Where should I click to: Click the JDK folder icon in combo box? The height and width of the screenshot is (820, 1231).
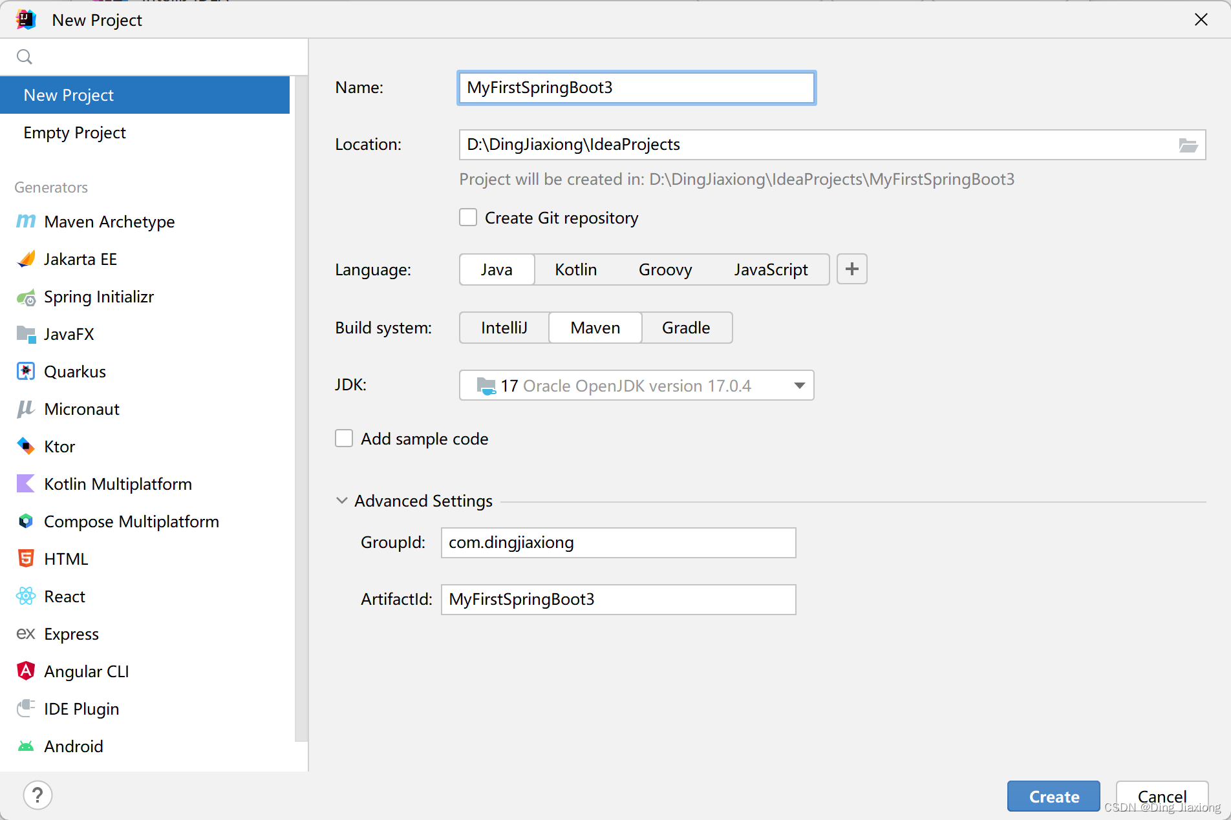486,386
